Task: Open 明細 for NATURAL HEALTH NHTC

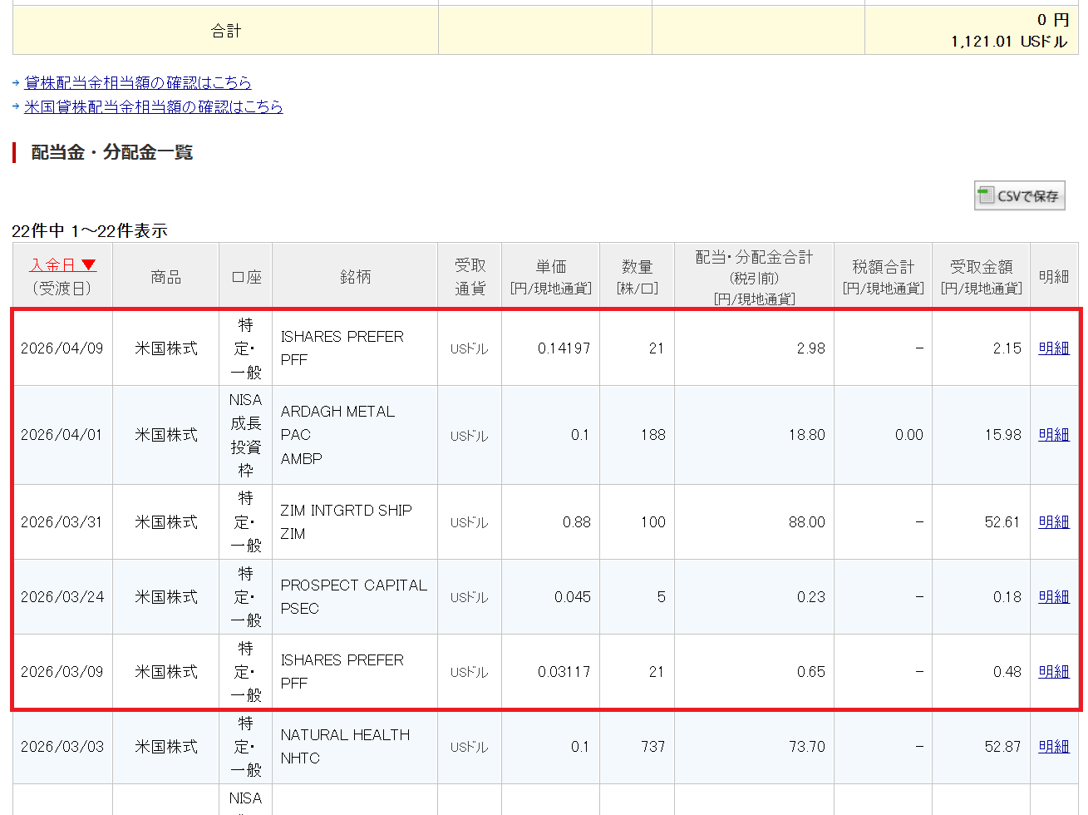Action: tap(1053, 747)
